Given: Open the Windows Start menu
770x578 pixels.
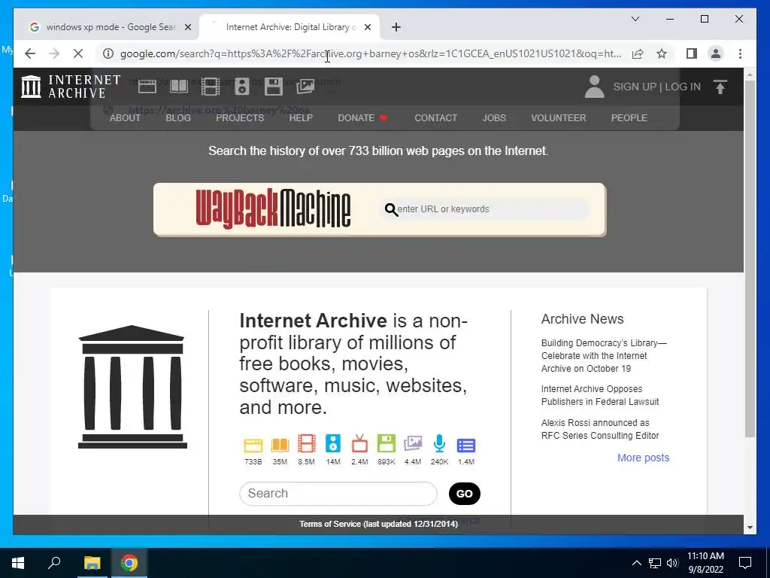Looking at the screenshot, I should click(18, 563).
